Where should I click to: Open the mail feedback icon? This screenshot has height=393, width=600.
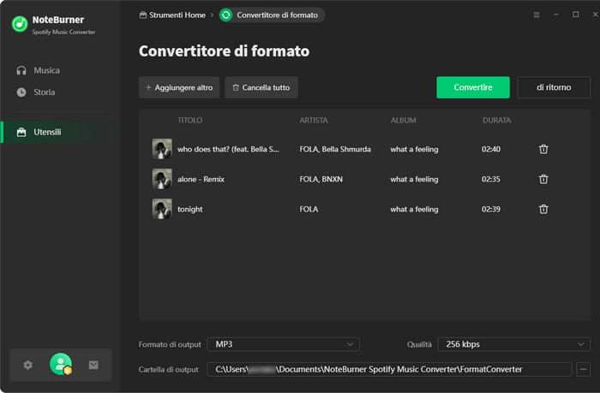(93, 365)
